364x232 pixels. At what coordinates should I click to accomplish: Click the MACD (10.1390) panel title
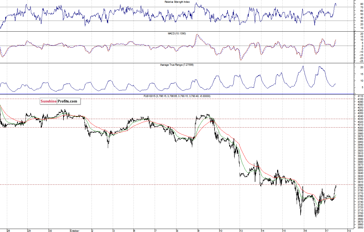177,34
